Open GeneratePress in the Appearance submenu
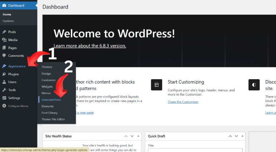 point(51,100)
